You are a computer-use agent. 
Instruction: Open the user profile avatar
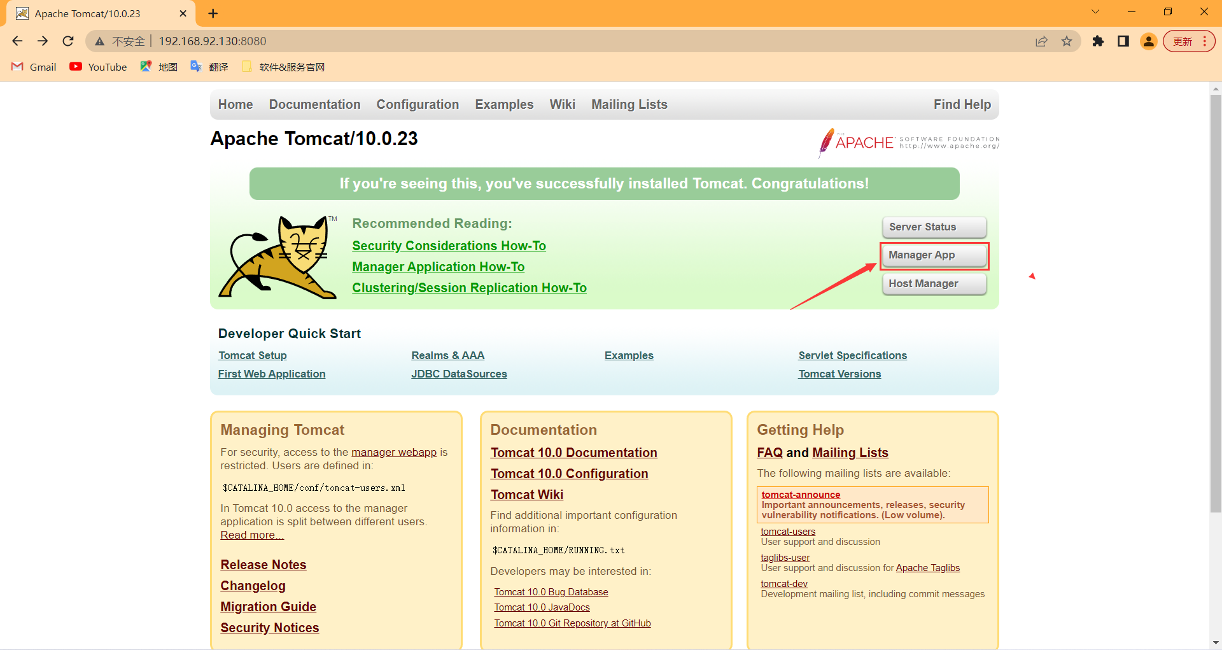[x=1149, y=41]
